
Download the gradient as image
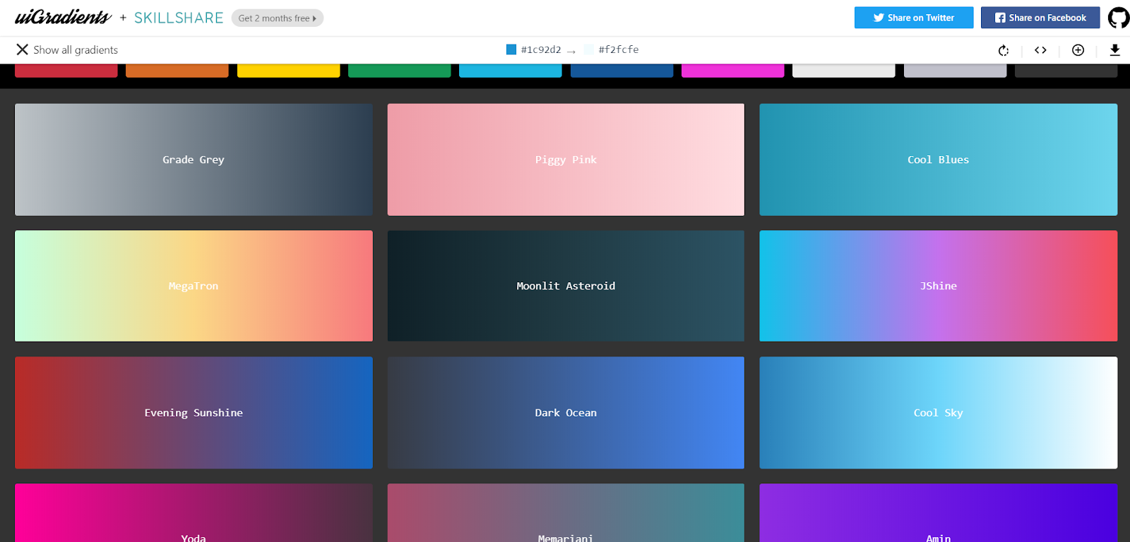[x=1114, y=49]
